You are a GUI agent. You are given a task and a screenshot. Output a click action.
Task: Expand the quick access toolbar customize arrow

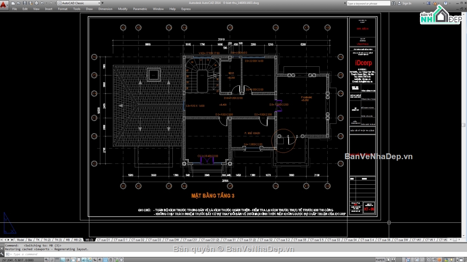click(102, 3)
